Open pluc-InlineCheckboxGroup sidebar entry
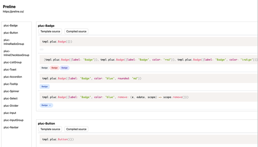The height and width of the screenshot is (147, 258). click(x=16, y=53)
